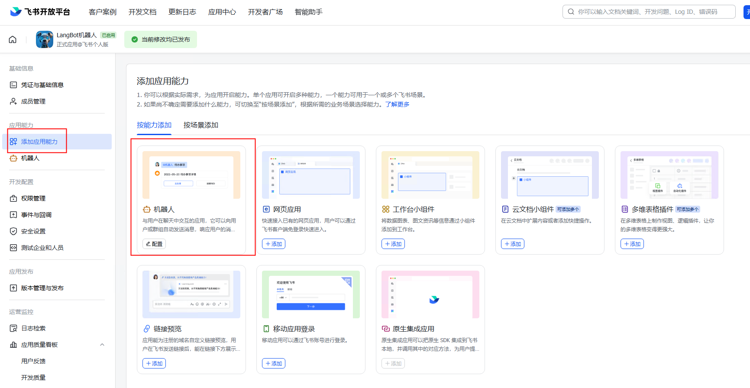Screen dimensions: 750x388
Task: Open the 更新日志 menu
Action: point(182,12)
